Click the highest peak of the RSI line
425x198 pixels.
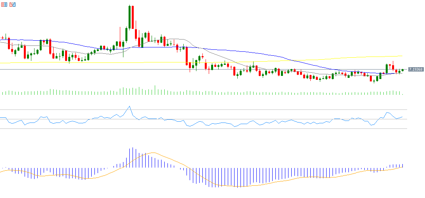[129, 106]
